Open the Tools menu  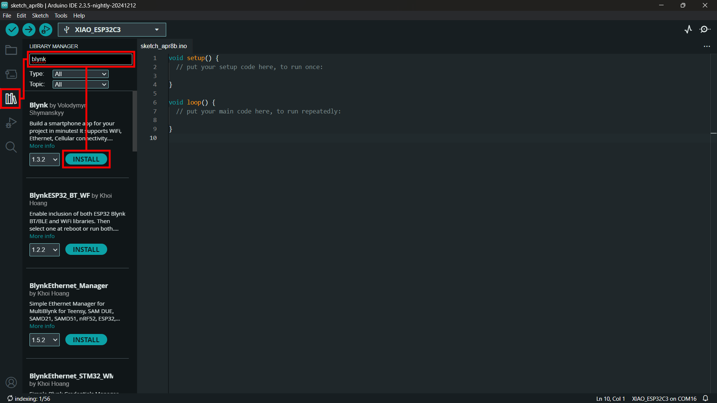click(x=61, y=15)
